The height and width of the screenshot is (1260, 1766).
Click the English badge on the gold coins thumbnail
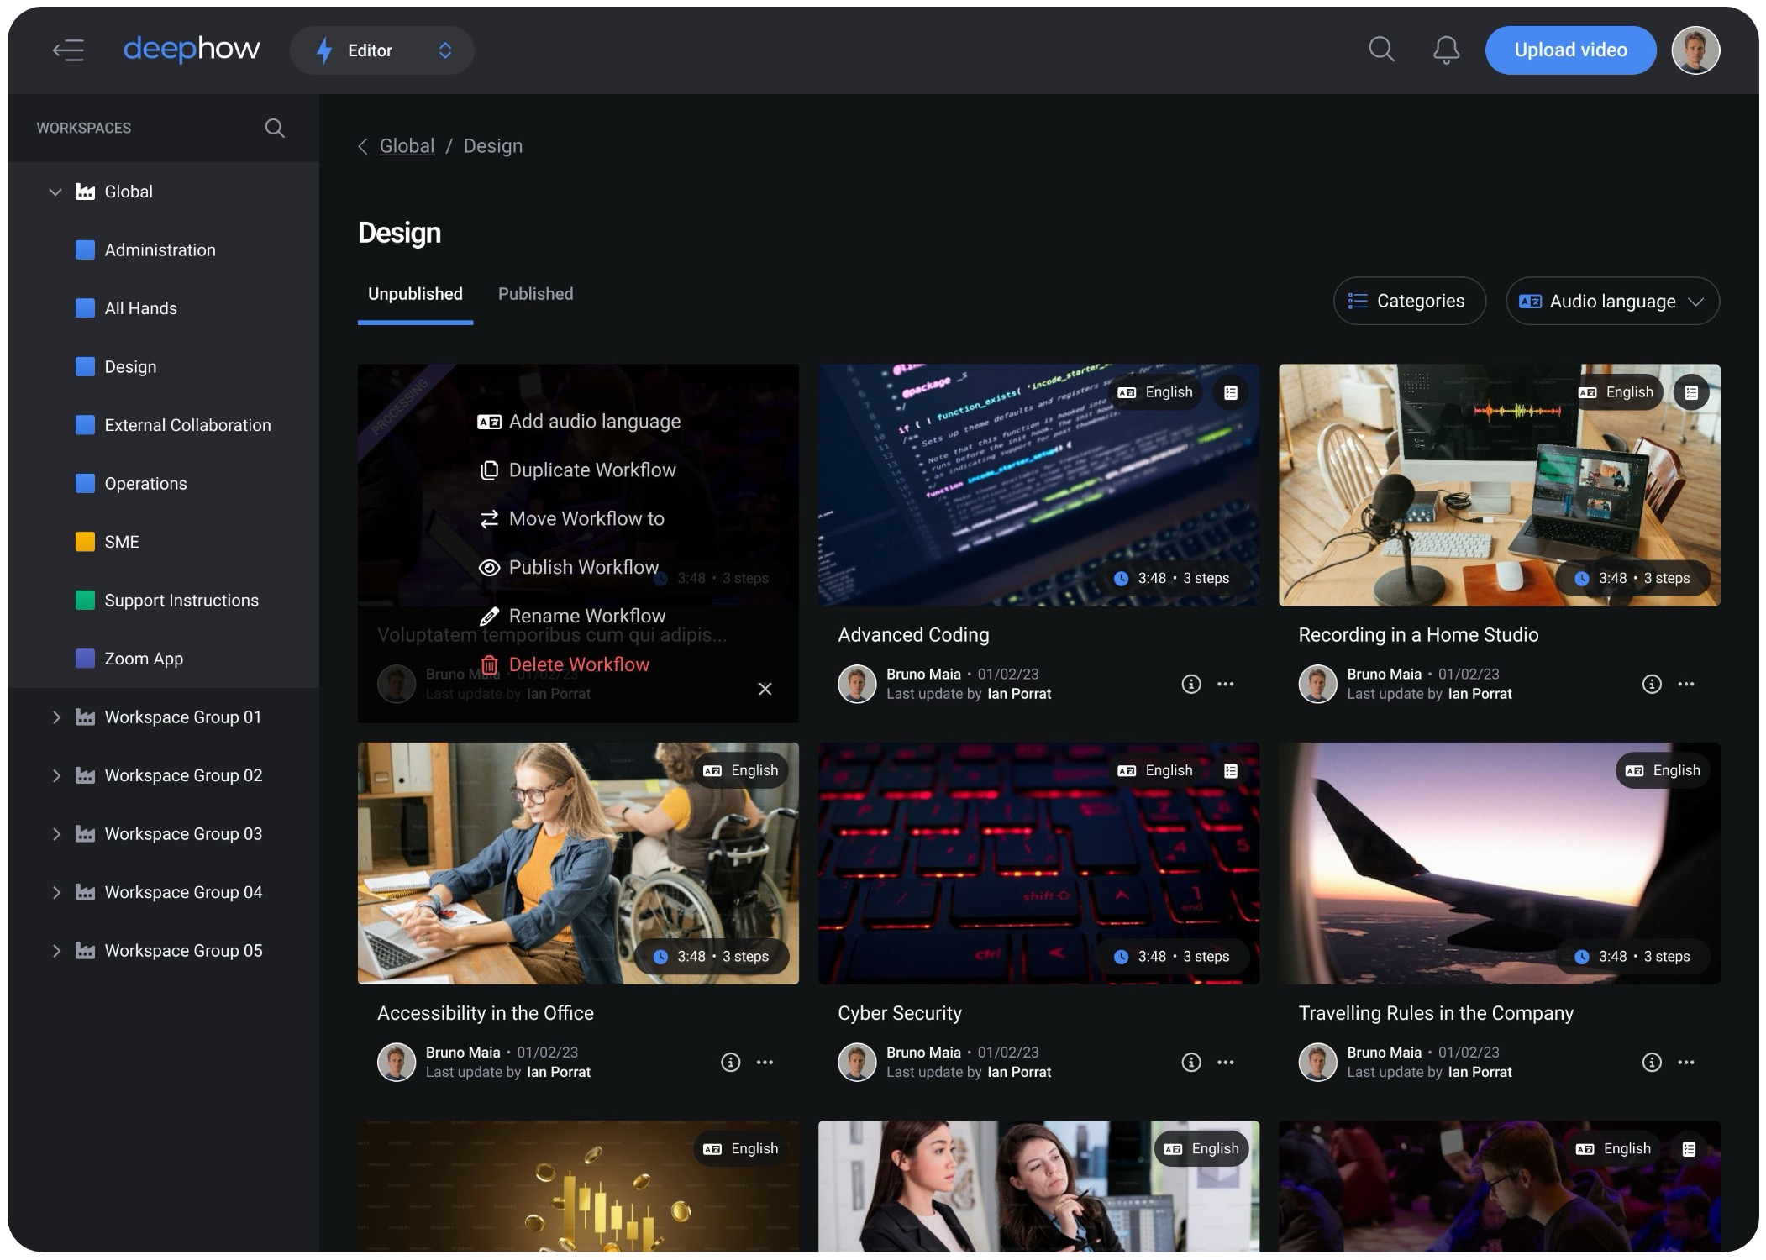coord(741,1148)
